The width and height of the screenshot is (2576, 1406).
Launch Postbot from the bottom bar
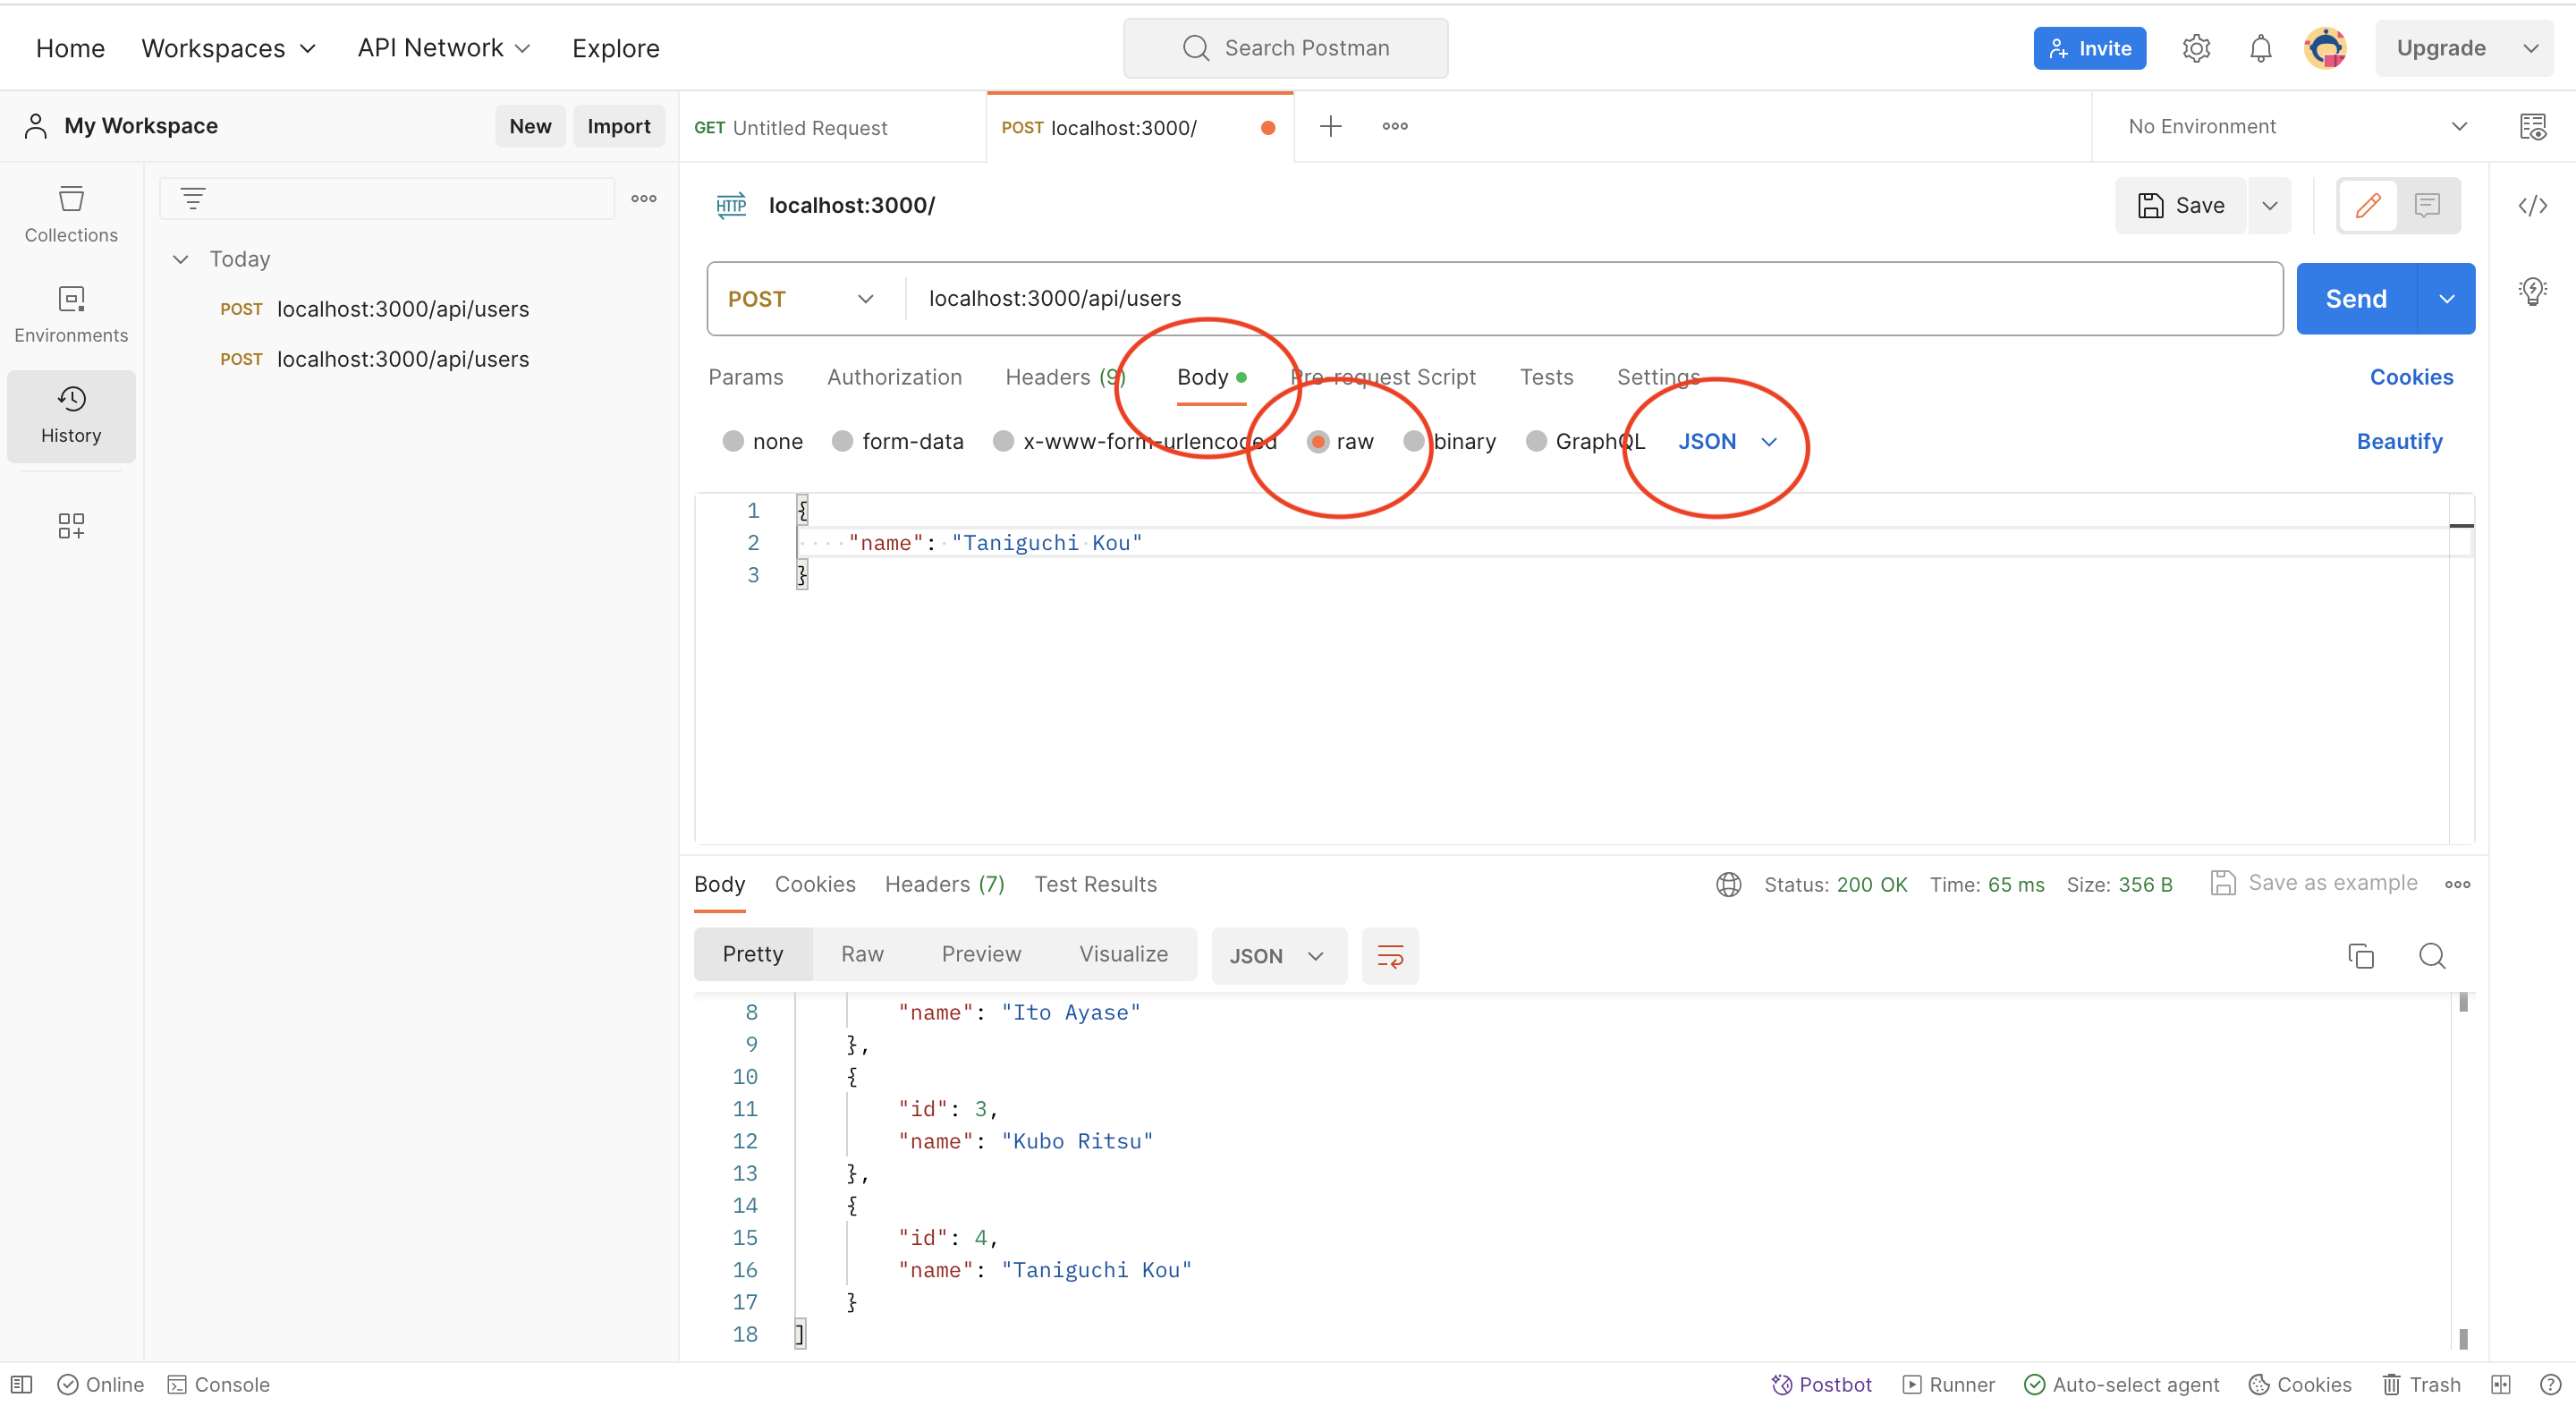coord(1821,1384)
